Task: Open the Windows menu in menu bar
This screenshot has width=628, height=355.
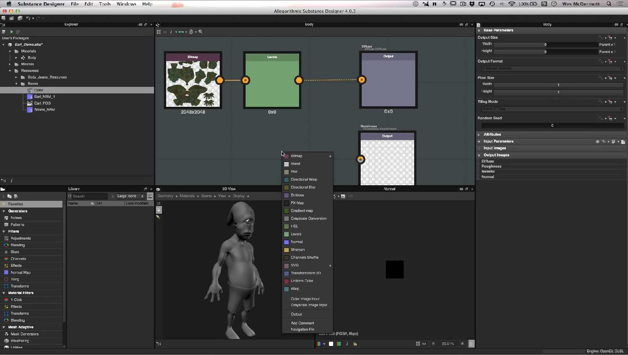Action: pyautogui.click(x=126, y=4)
